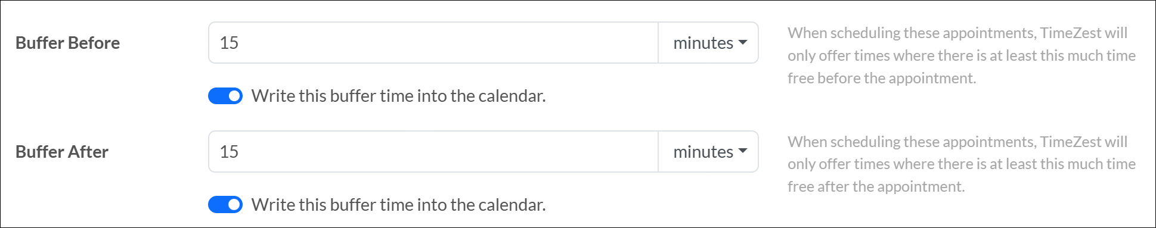Click the 'Buffer Before' field label

coord(68,43)
